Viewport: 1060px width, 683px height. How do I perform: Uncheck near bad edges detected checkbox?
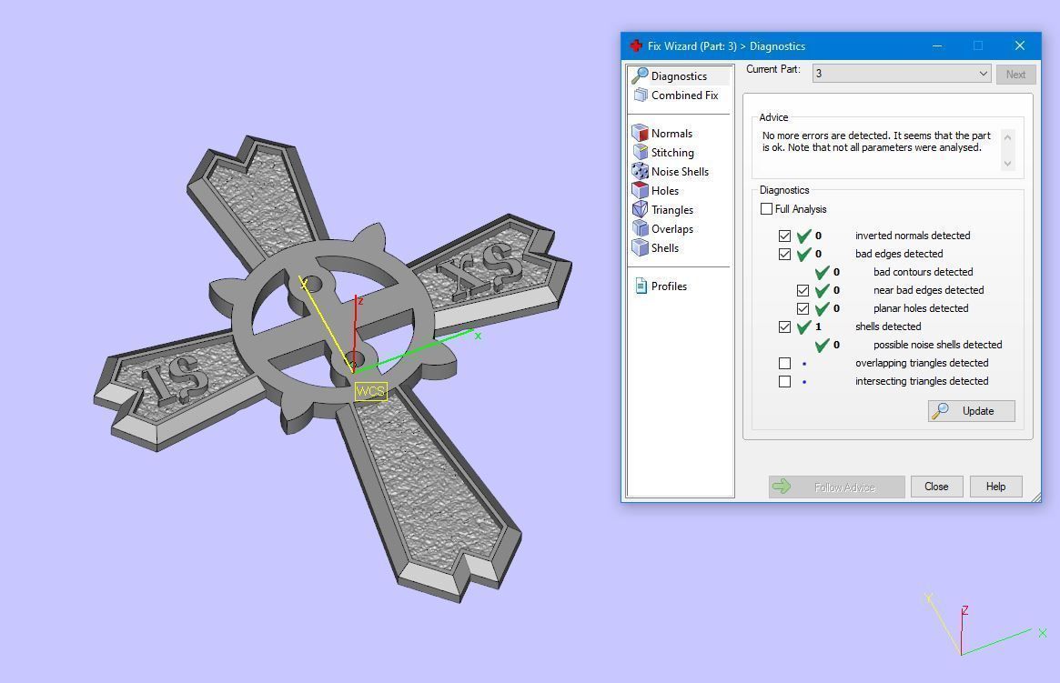point(803,290)
